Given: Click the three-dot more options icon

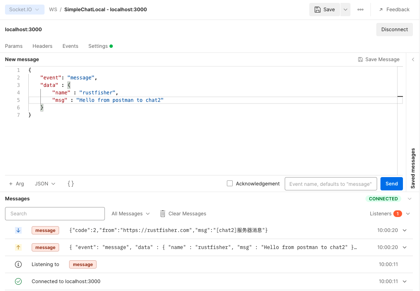Looking at the screenshot, I should 360,10.
